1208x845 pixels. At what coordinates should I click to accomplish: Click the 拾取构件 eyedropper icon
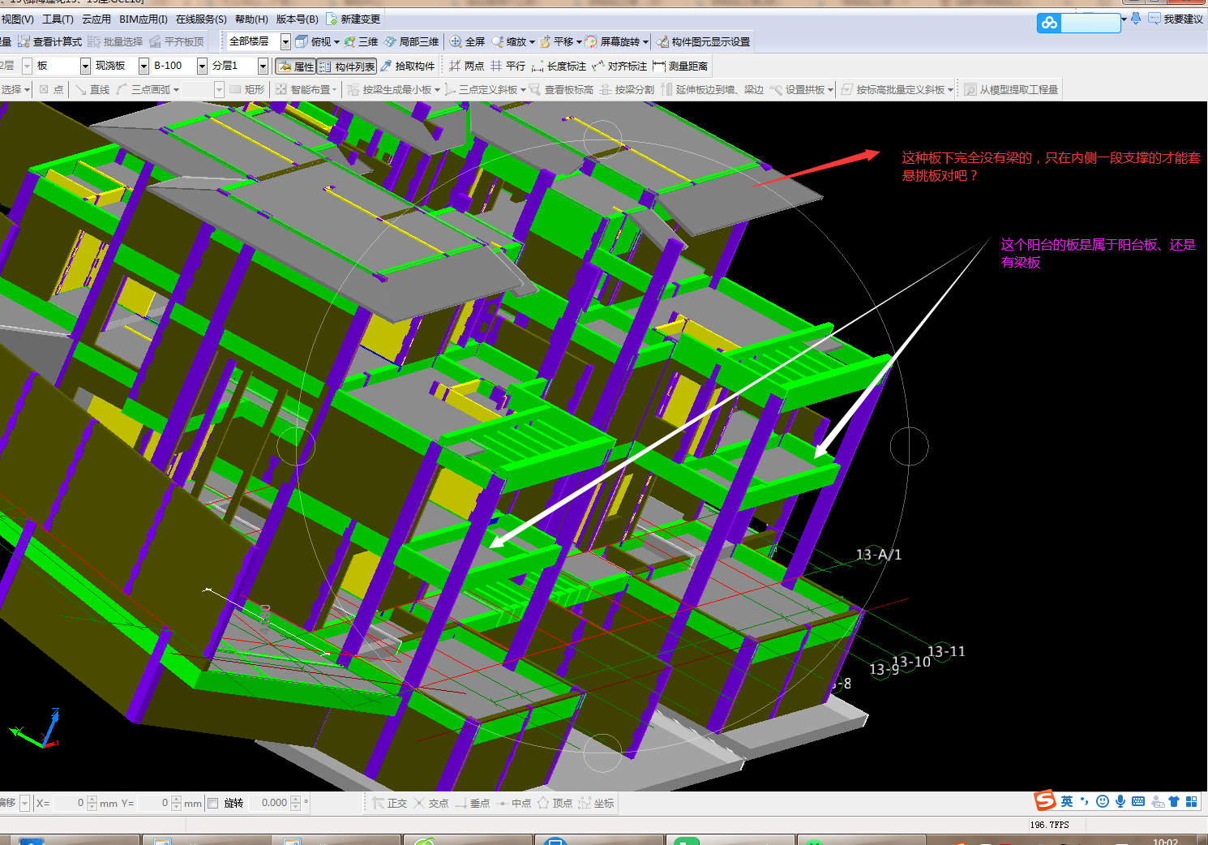click(386, 66)
